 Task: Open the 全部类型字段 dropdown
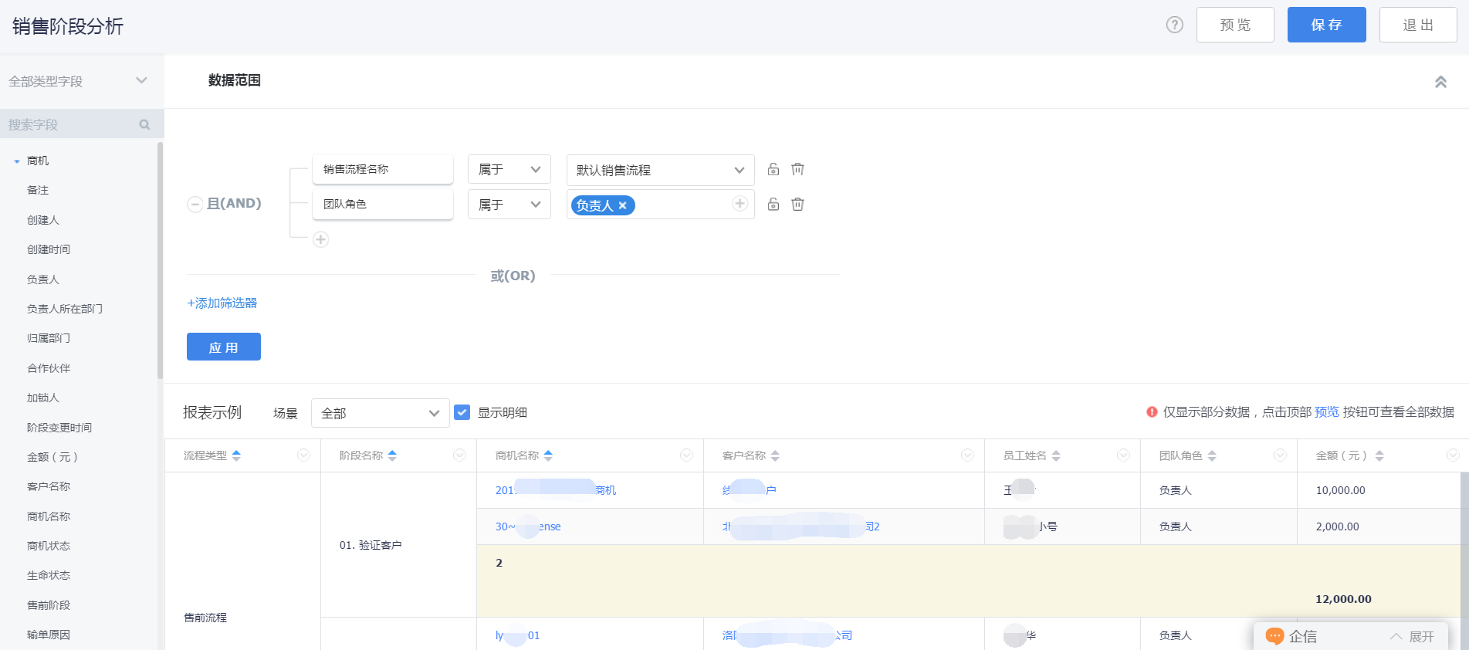click(77, 81)
